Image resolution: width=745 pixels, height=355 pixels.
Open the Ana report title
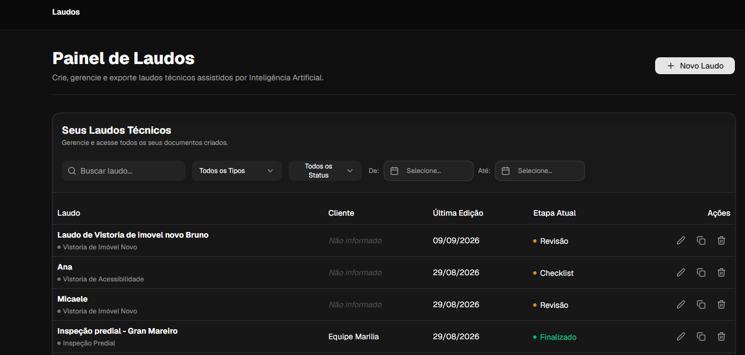click(65, 267)
